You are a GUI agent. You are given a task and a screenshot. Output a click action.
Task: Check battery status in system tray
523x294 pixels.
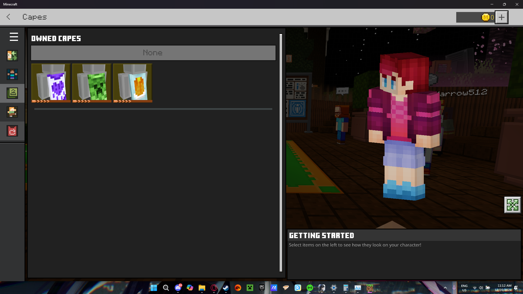pos(488,288)
